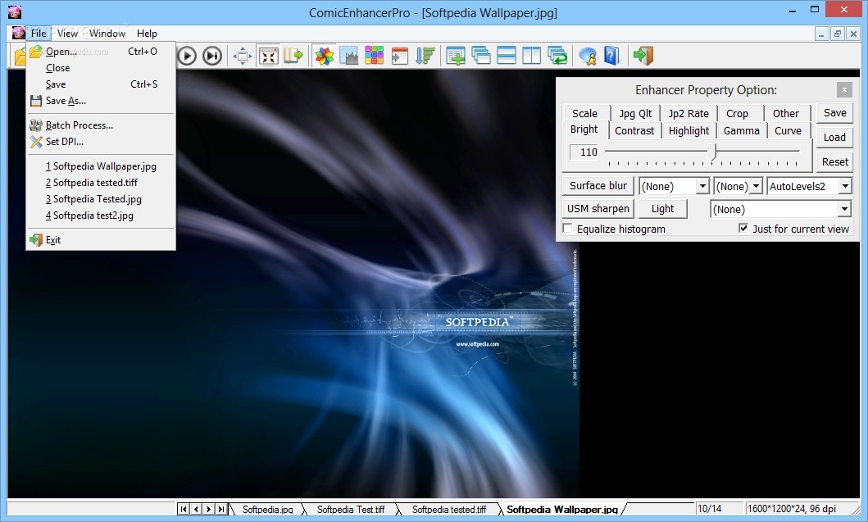
Task: Click the next tab arrow
Action: pyautogui.click(x=209, y=509)
